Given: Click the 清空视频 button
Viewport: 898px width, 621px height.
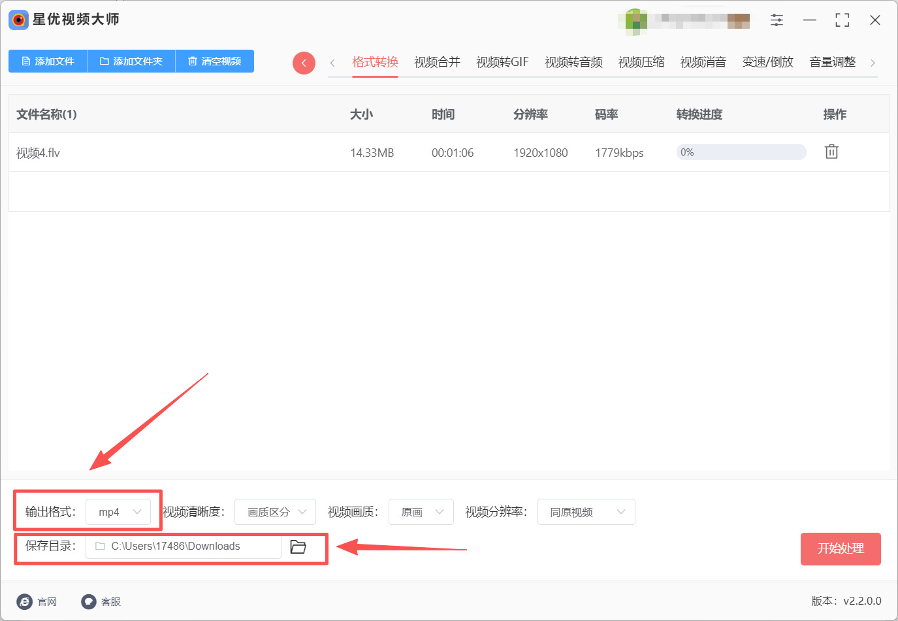Looking at the screenshot, I should pyautogui.click(x=215, y=61).
